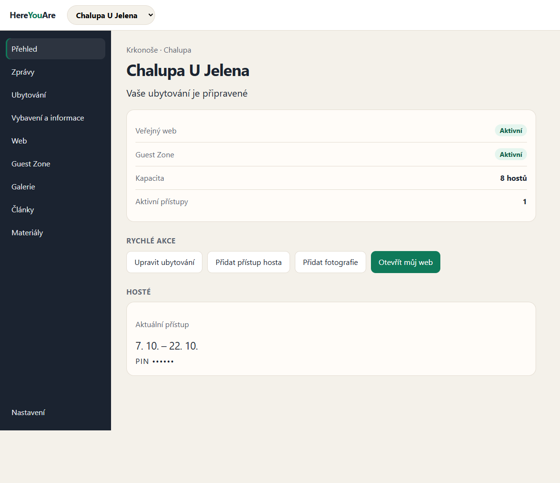Click the Aktivní přístupy row label
Image resolution: width=560 pixels, height=483 pixels.
[x=161, y=201]
